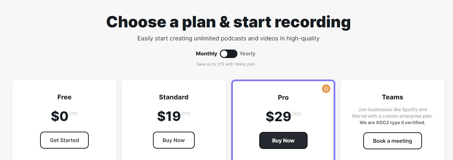The height and width of the screenshot is (160, 453).
Task: Click Get Started on the Free plan
Action: tap(64, 140)
